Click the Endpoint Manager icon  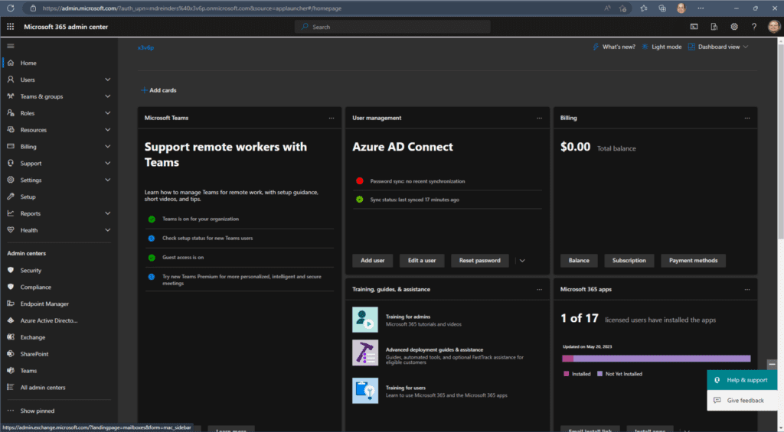pos(11,304)
